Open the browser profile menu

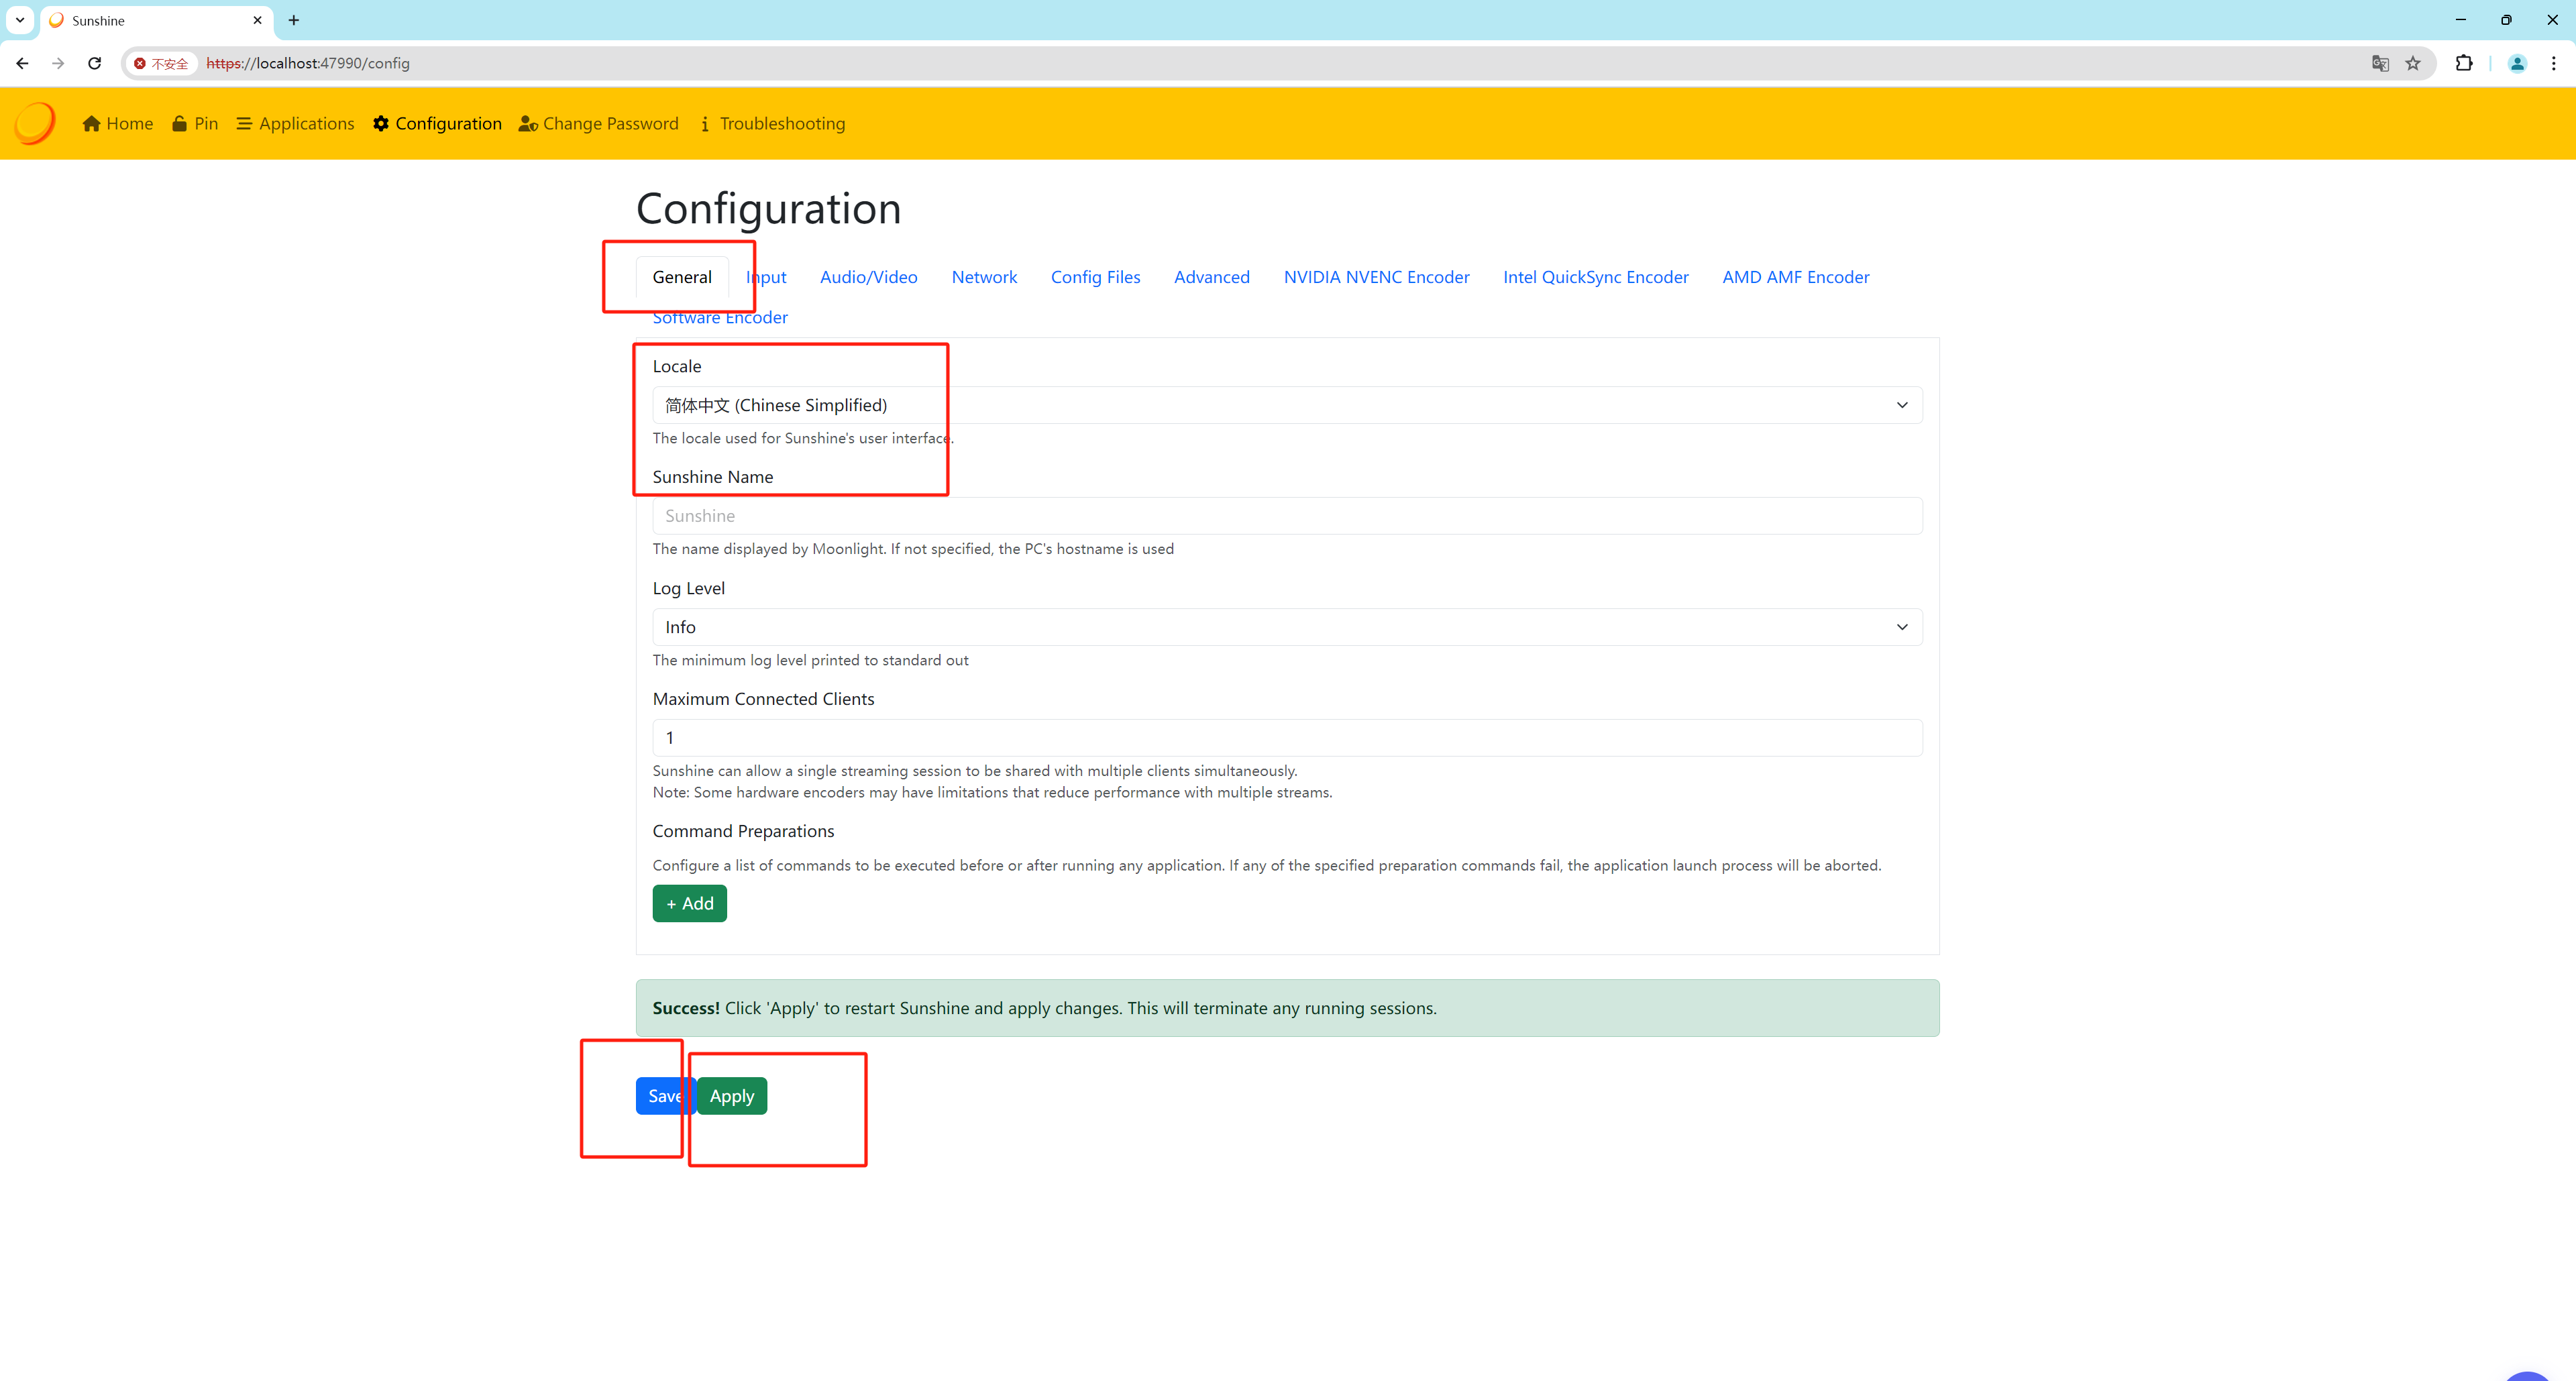2517,63
